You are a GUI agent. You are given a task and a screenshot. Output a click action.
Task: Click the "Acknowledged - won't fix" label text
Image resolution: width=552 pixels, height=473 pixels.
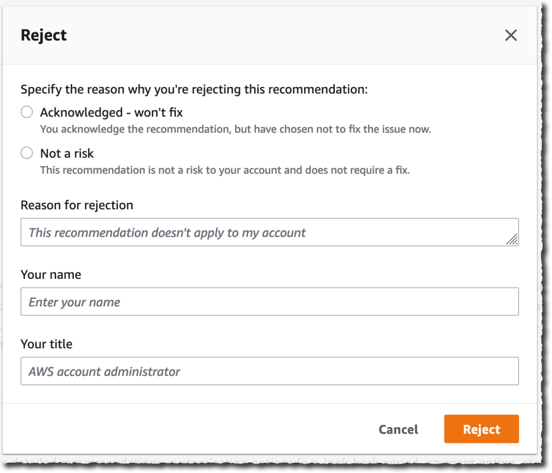tap(111, 112)
